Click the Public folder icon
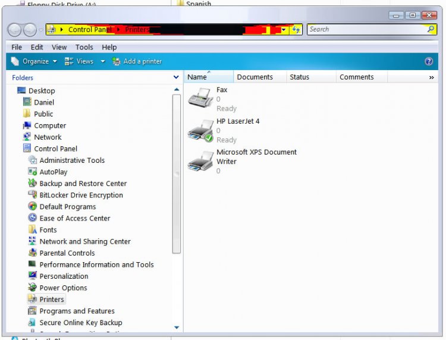446x340 pixels. click(x=27, y=114)
